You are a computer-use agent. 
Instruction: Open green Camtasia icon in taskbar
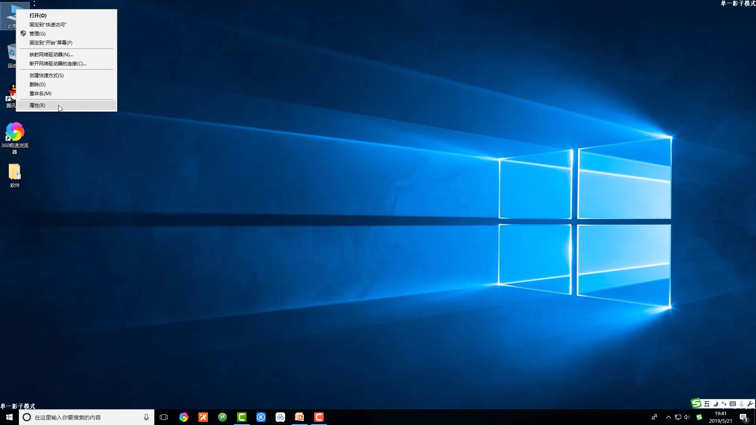(242, 417)
